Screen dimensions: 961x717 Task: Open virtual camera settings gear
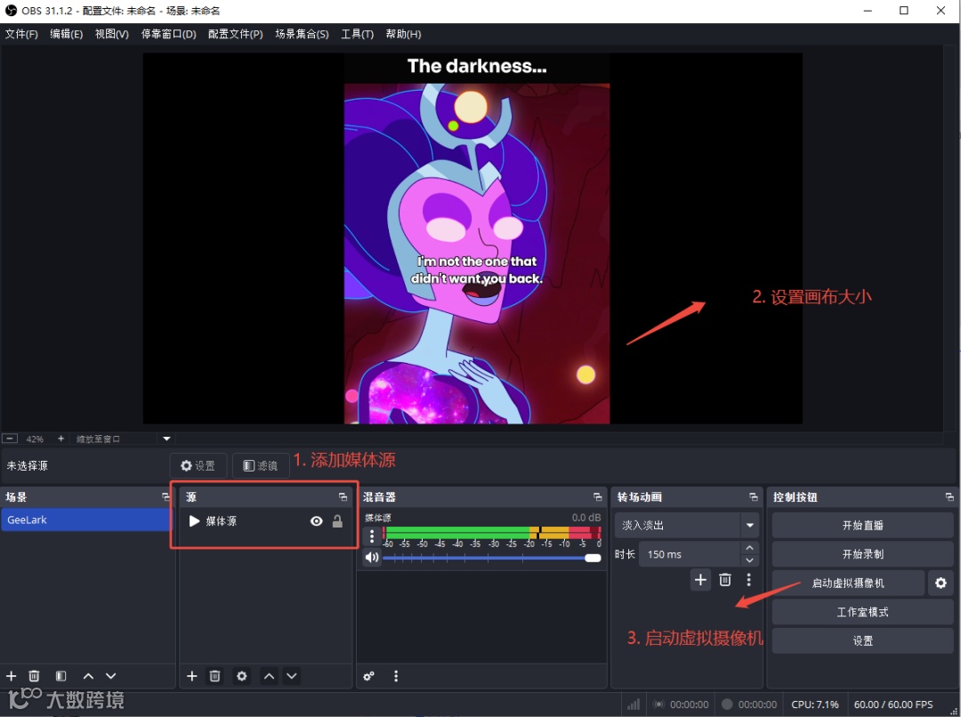point(941,583)
